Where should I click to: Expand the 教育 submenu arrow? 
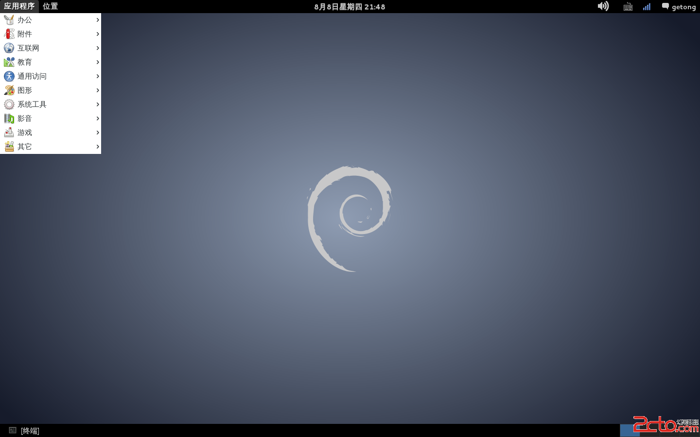click(x=98, y=62)
